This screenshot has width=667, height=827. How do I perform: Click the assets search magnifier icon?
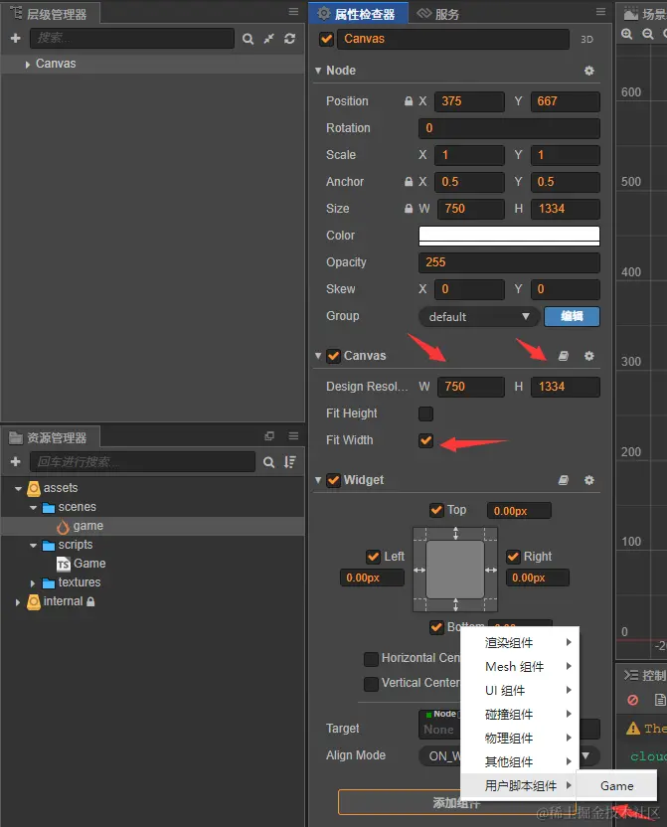[269, 462]
